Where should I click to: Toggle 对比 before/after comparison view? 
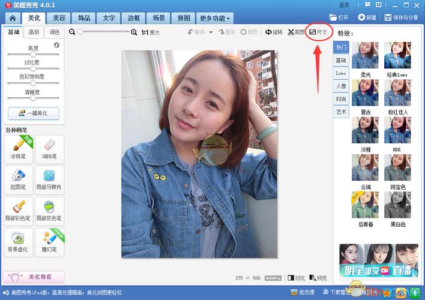tap(296, 278)
